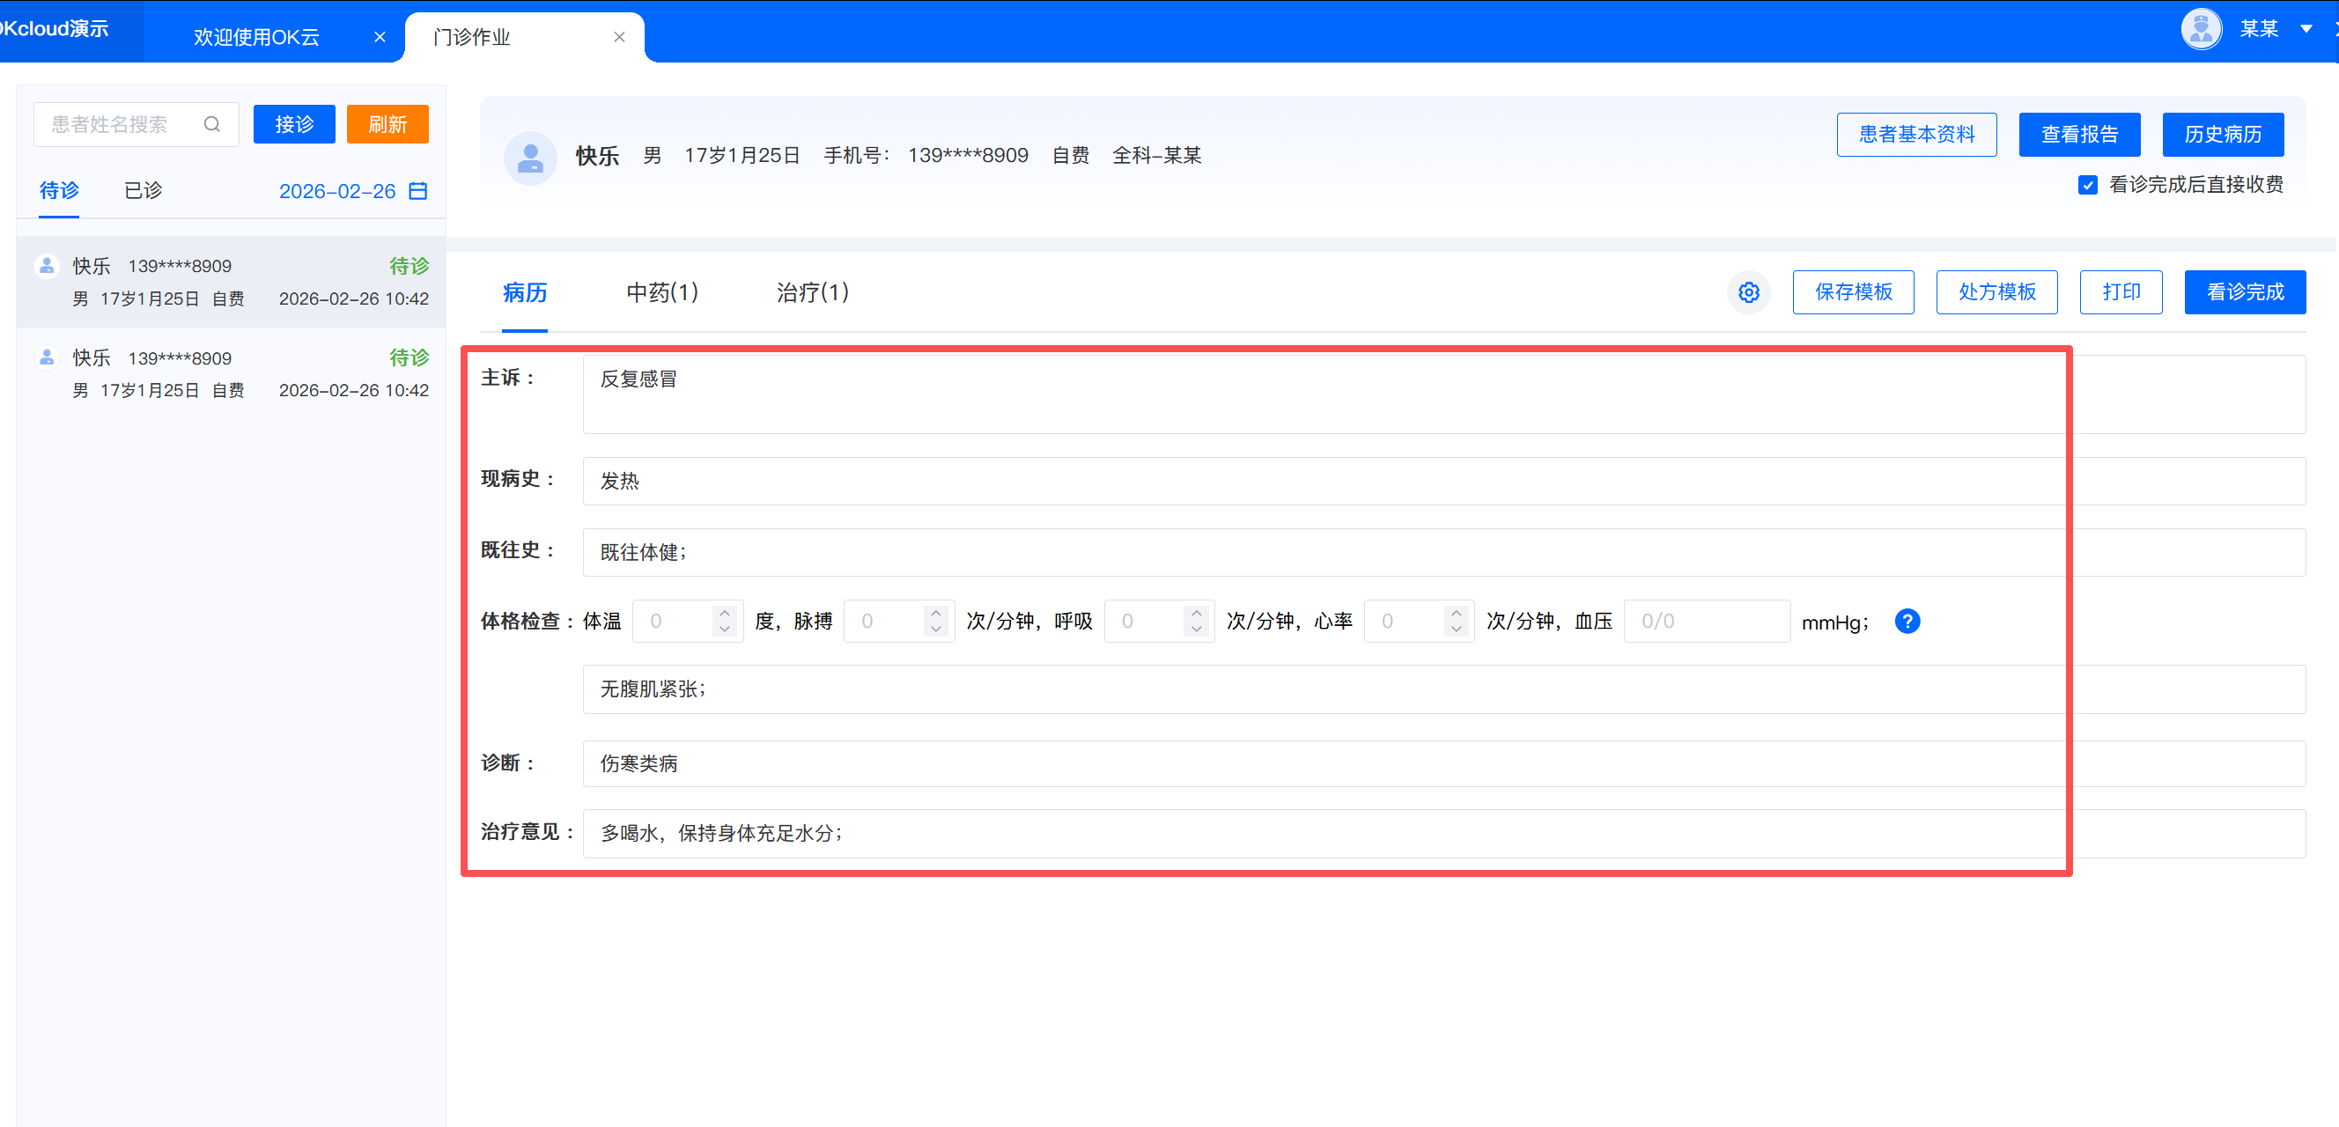Select the second 快乐 patient entry
Image resolution: width=2339 pixels, height=1127 pixels.
tap(231, 373)
